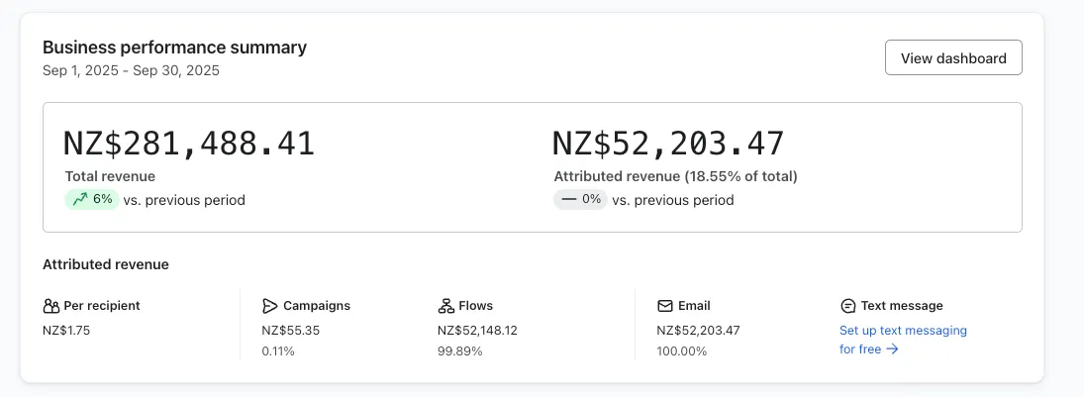Select the Campaigns paper plane icon
Screen dimensions: 1084x397
pos(269,306)
